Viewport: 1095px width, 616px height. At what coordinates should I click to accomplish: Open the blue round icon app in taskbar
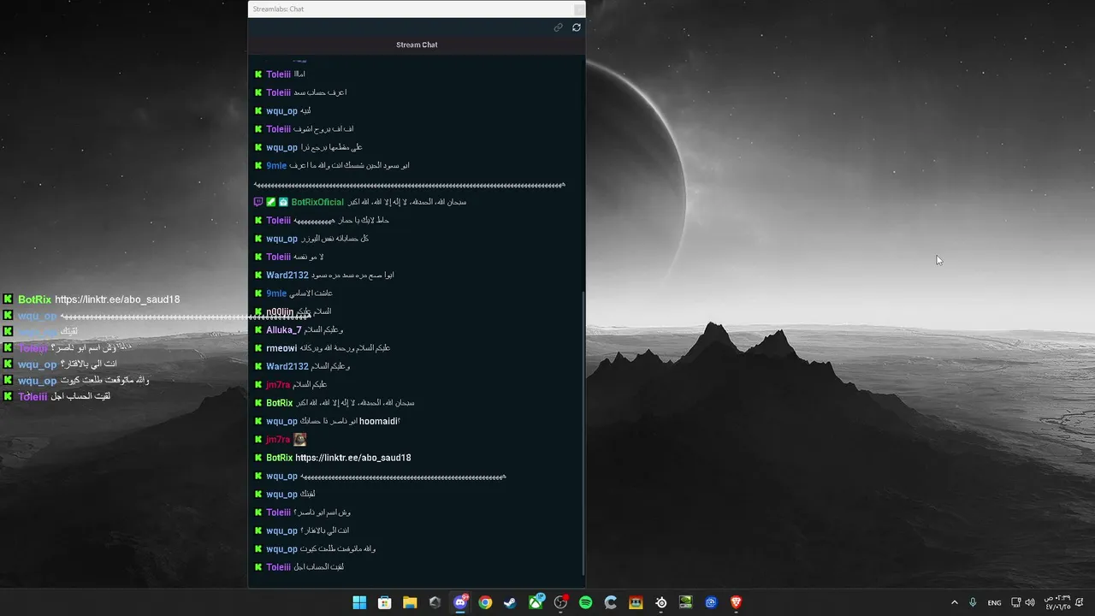point(711,602)
